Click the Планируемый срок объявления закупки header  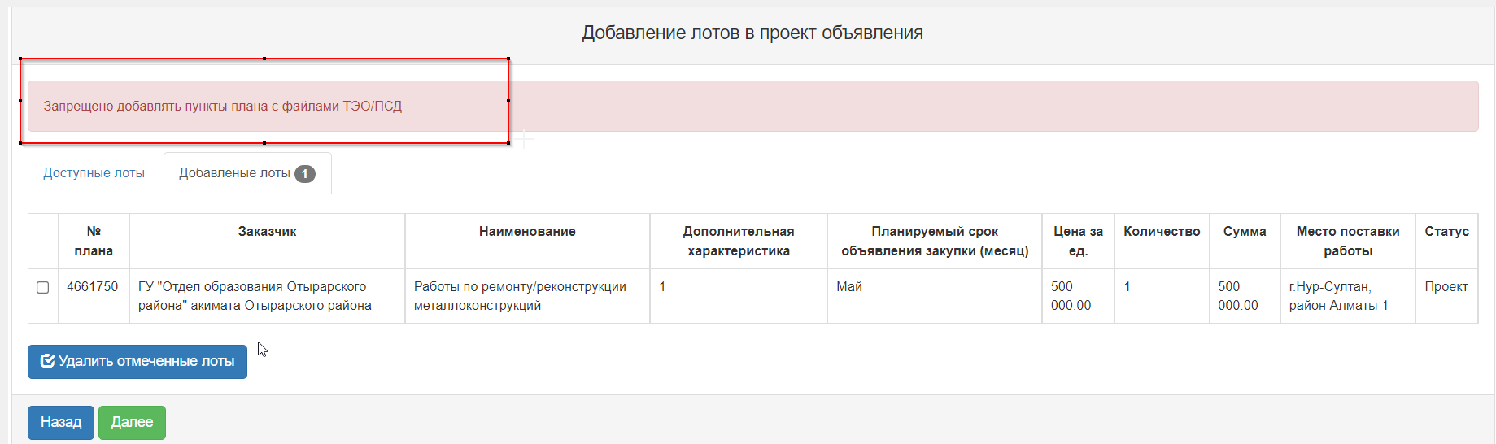(935, 242)
